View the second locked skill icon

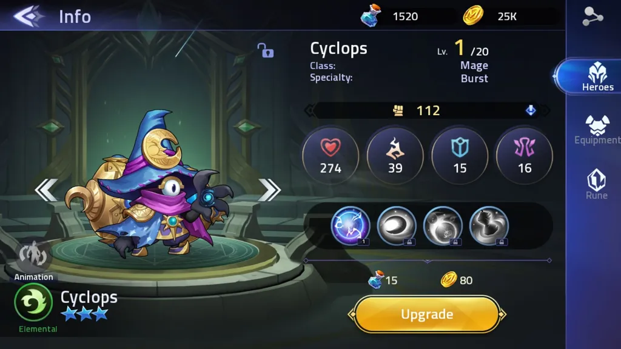coord(397,226)
